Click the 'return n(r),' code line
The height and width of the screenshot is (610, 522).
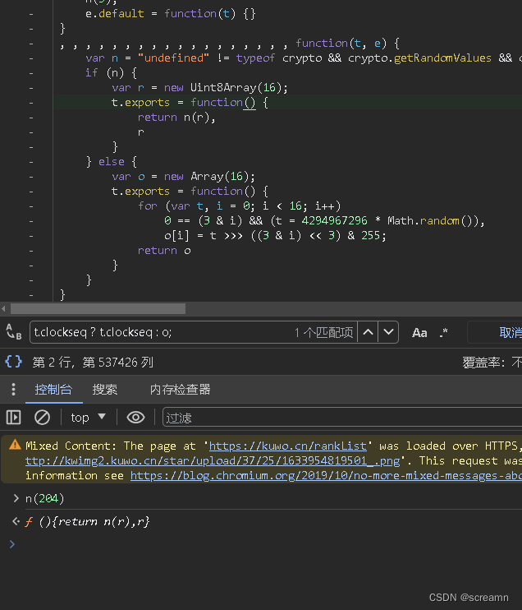[x=176, y=117]
